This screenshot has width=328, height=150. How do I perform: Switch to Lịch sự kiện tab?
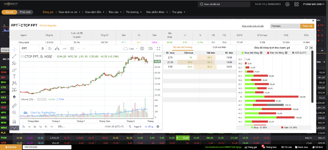coord(219,47)
